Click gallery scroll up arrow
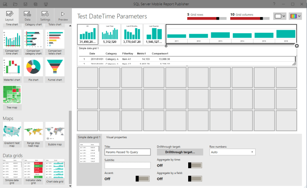307x188 pixels. point(70,25)
